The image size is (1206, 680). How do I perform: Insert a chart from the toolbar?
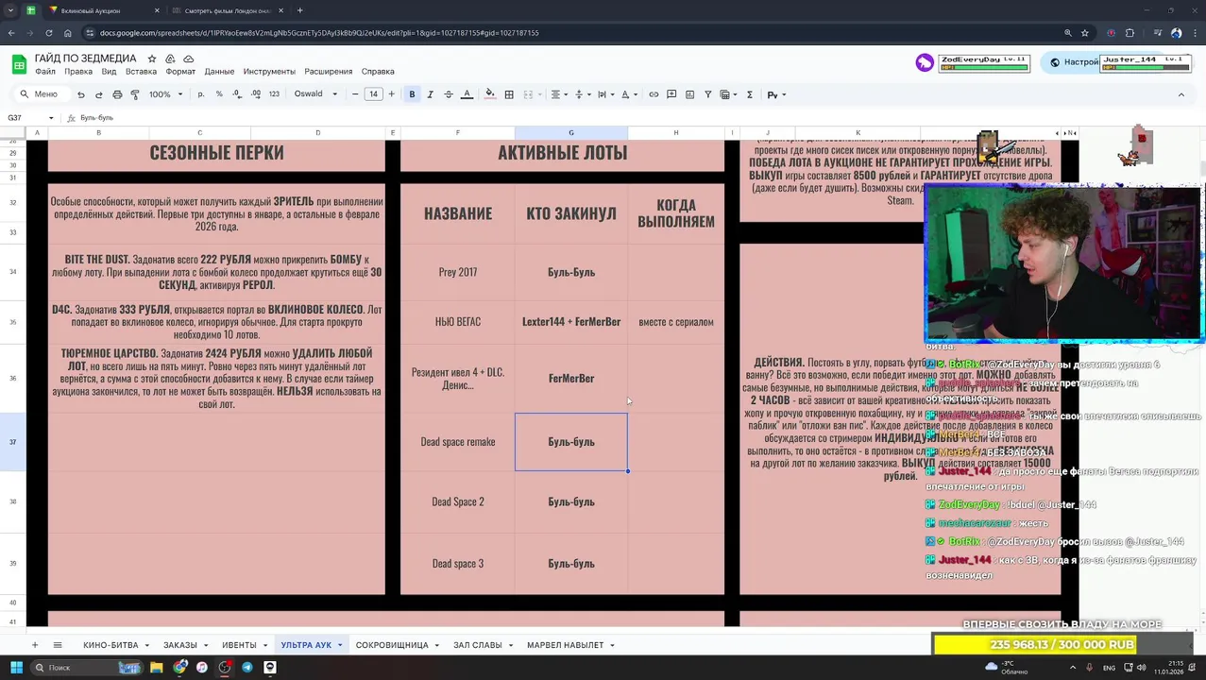pyautogui.click(x=689, y=94)
